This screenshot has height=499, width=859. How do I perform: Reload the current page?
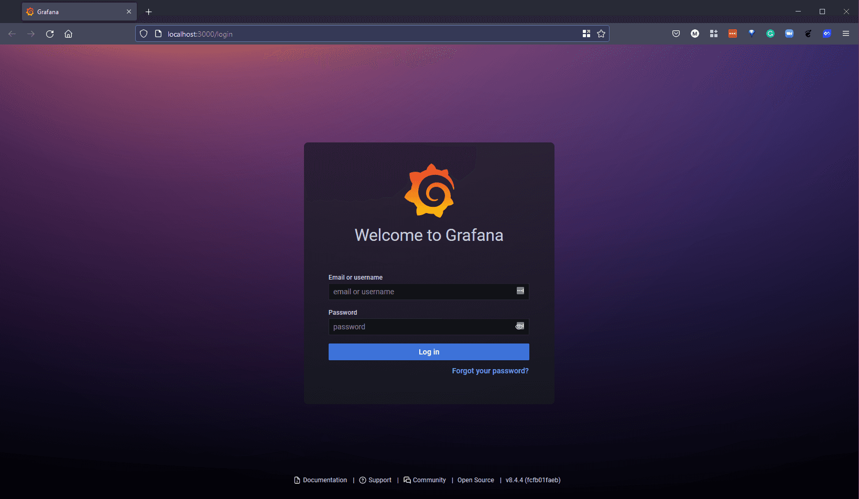coord(50,34)
